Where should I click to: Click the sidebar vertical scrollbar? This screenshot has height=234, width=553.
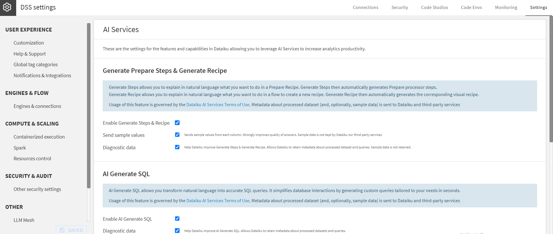(89, 106)
